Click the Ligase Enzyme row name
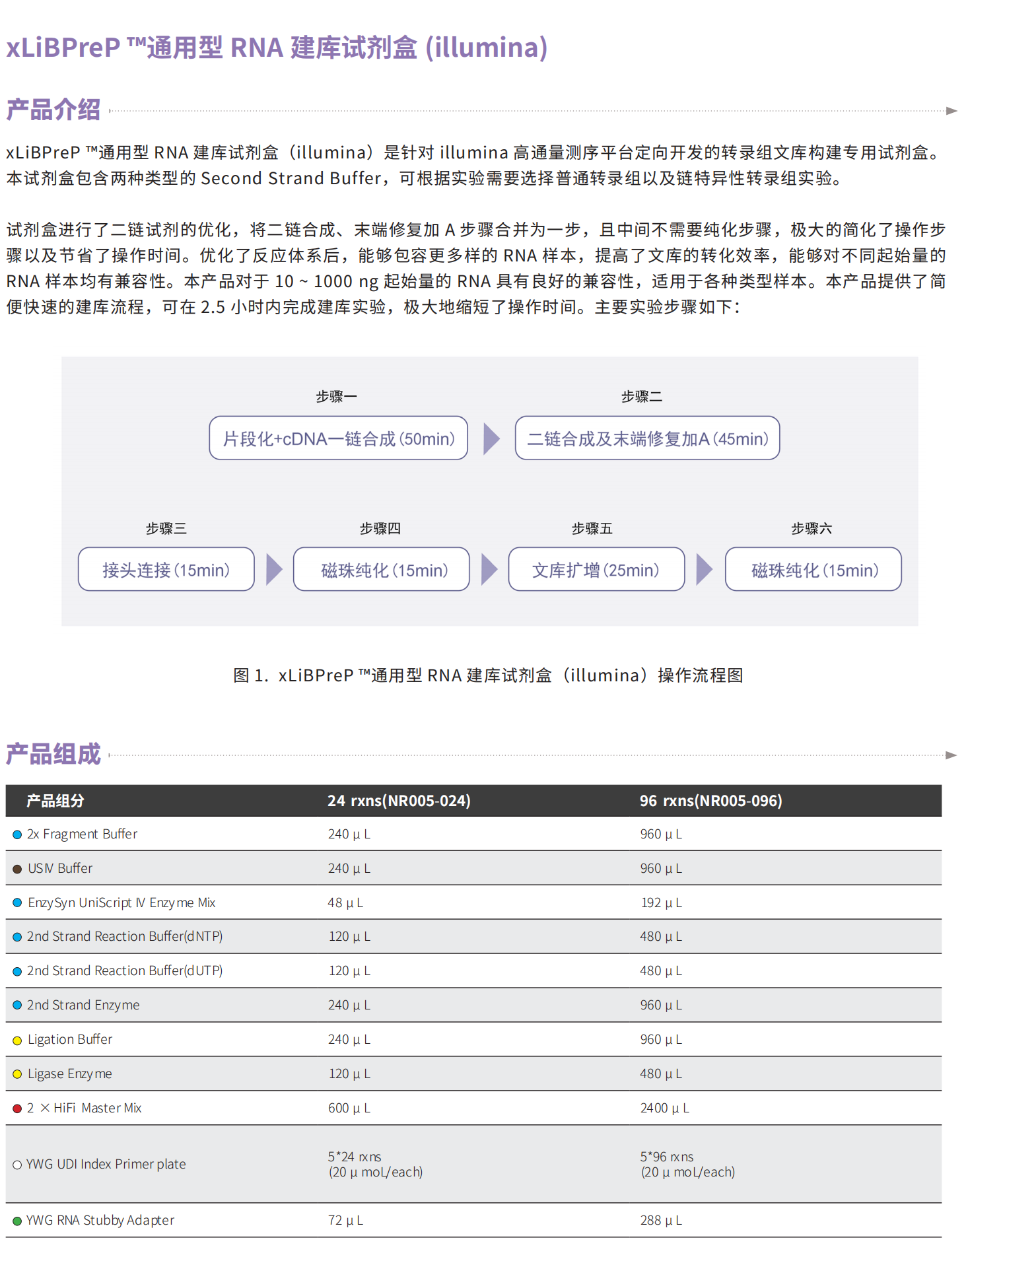This screenshot has height=1261, width=1036. click(x=70, y=1074)
